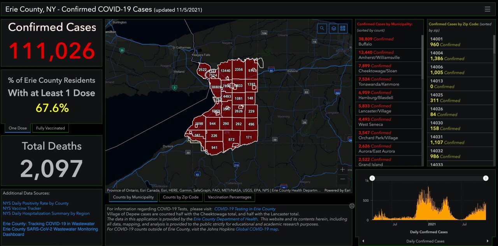
Task: Click map region labeled 872
Action: [x=231, y=140]
